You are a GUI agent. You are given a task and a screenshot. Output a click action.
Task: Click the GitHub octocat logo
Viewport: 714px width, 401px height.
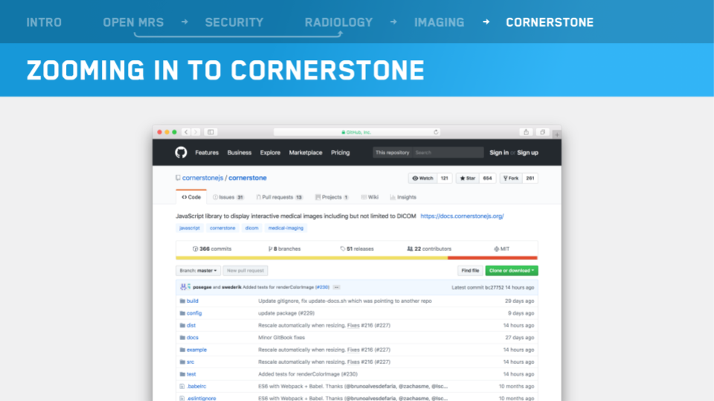[x=181, y=152]
